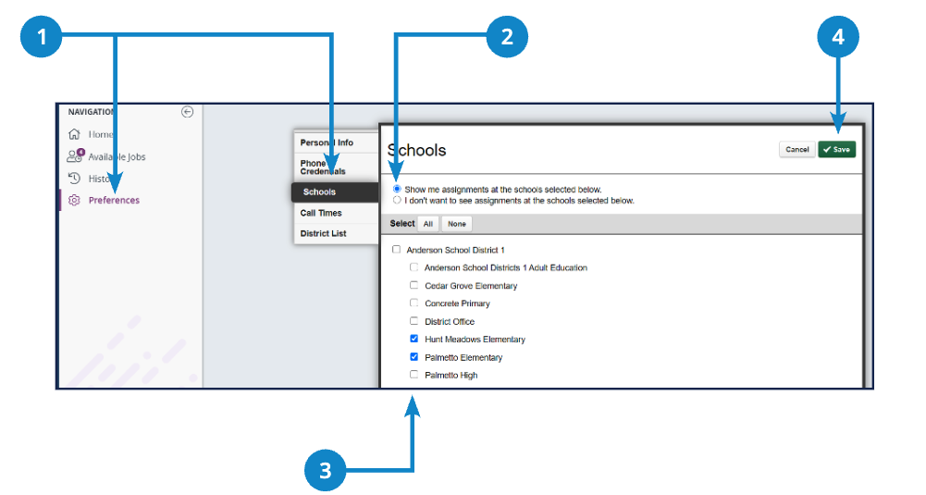926x495 pixels.
Task: Click the Home house icon
Action: 74,134
